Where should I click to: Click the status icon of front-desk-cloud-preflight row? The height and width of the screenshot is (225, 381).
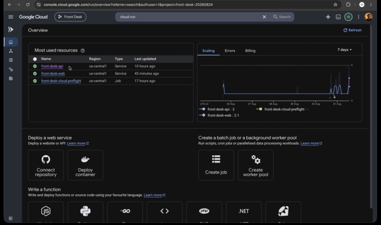(x=35, y=81)
